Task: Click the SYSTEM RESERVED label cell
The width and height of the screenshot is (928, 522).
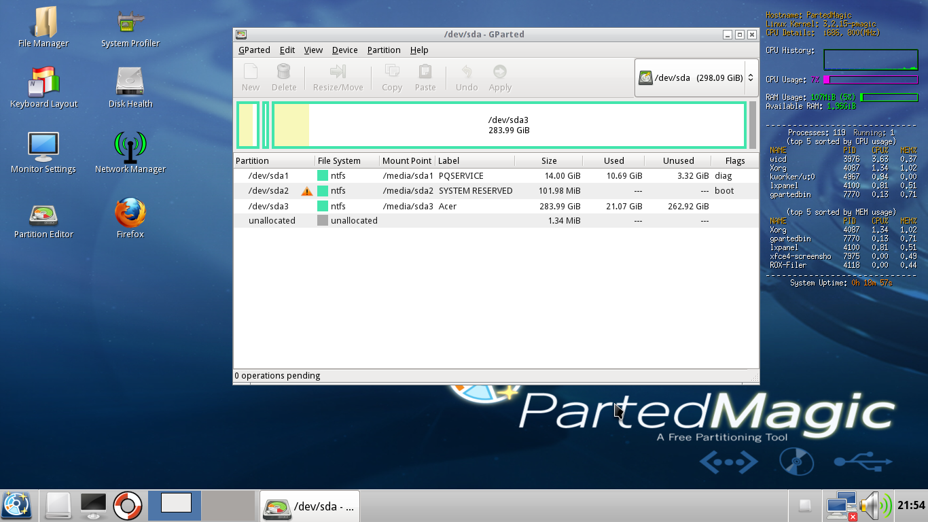Action: [x=476, y=191]
